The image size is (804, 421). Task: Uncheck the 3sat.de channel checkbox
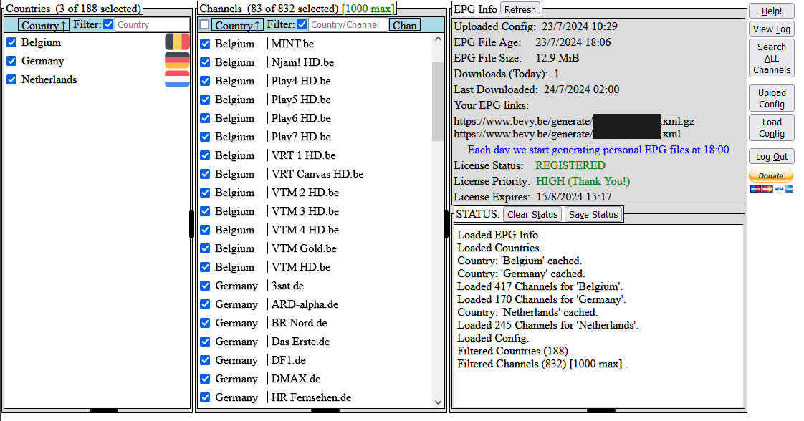tap(205, 286)
